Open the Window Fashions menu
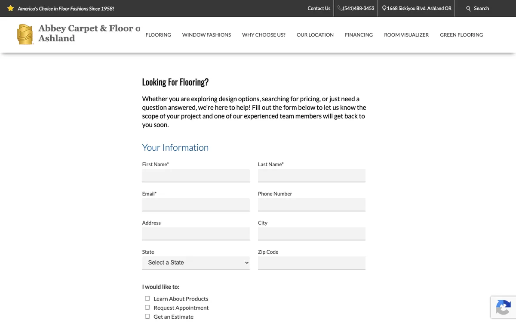 pyautogui.click(x=206, y=35)
